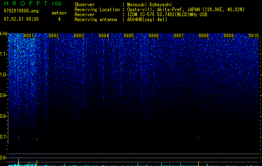This screenshot has height=166, width=262.
Task: Click time marker 0805
Action: click(129, 35)
